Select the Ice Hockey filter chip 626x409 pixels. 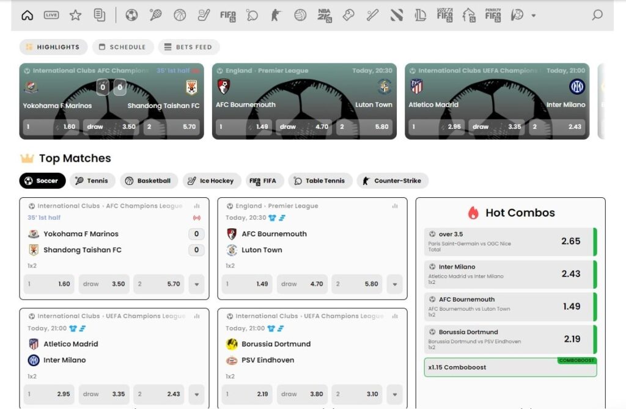point(210,181)
